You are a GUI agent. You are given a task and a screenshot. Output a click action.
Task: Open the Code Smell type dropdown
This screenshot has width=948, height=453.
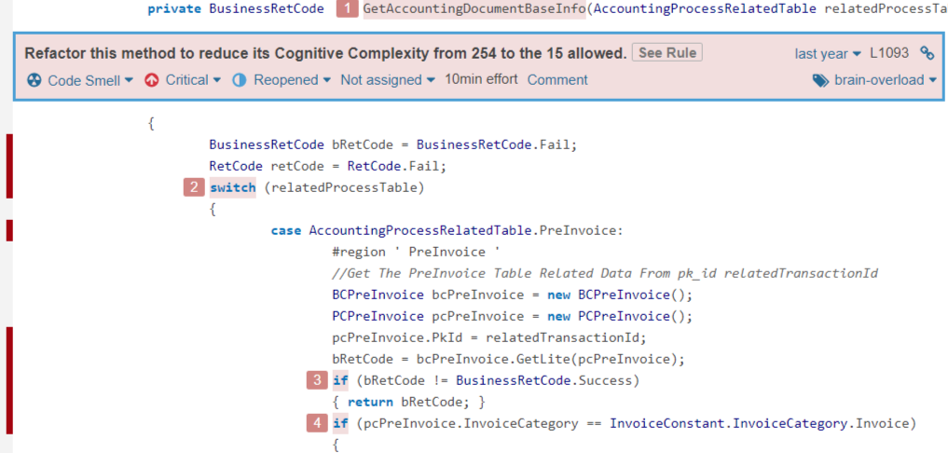[80, 80]
